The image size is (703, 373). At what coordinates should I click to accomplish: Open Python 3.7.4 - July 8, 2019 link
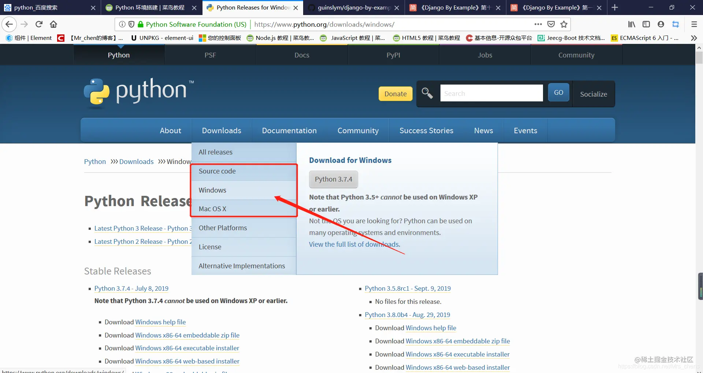coord(131,288)
